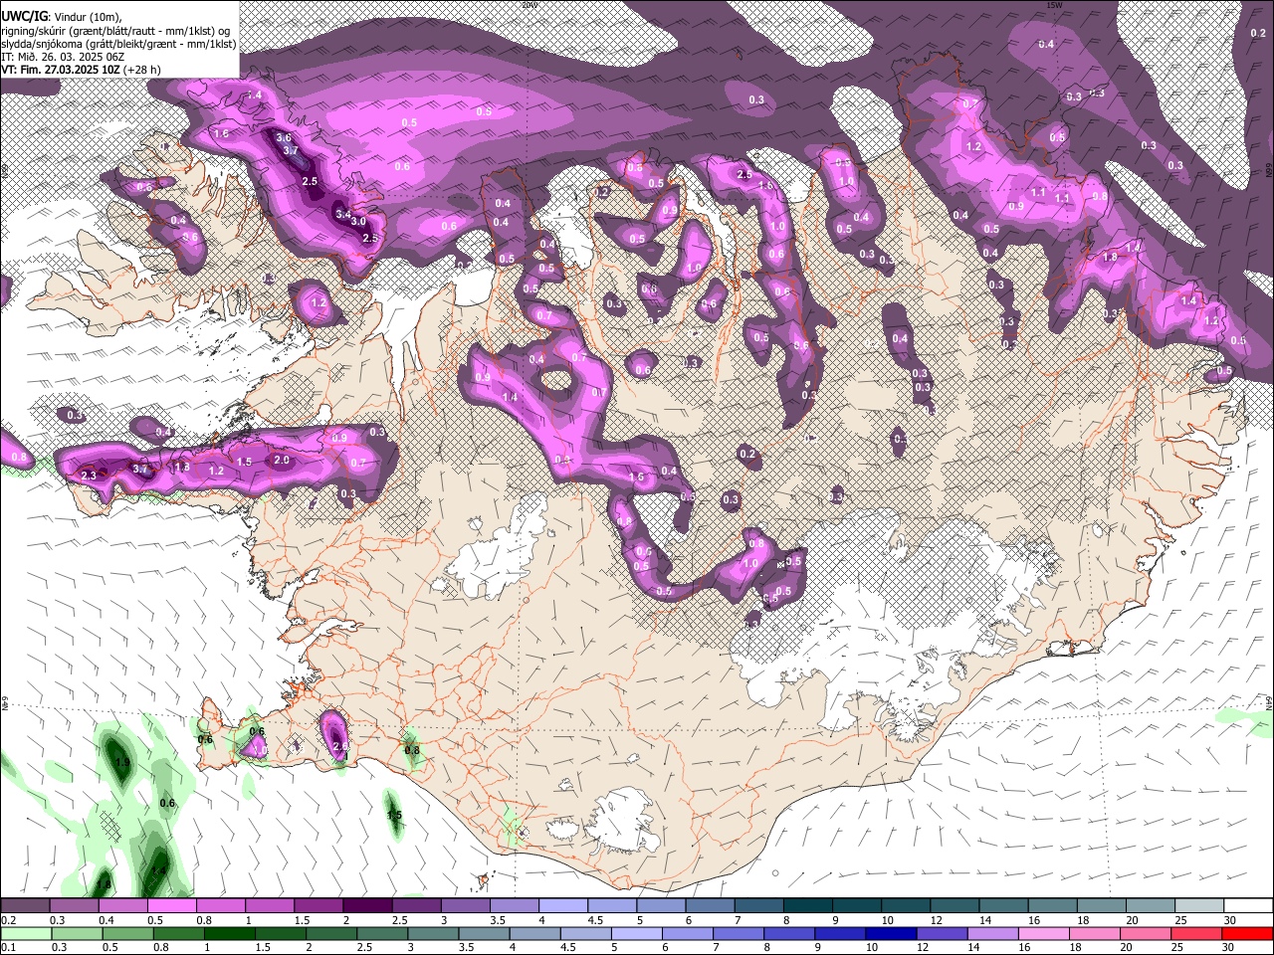Pick the medium green rain swatch labeled 0.5

click(x=127, y=933)
